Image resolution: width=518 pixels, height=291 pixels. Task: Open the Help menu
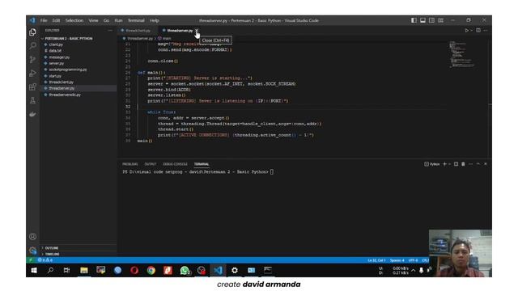coord(155,20)
